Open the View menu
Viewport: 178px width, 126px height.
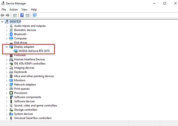click(x=24, y=10)
